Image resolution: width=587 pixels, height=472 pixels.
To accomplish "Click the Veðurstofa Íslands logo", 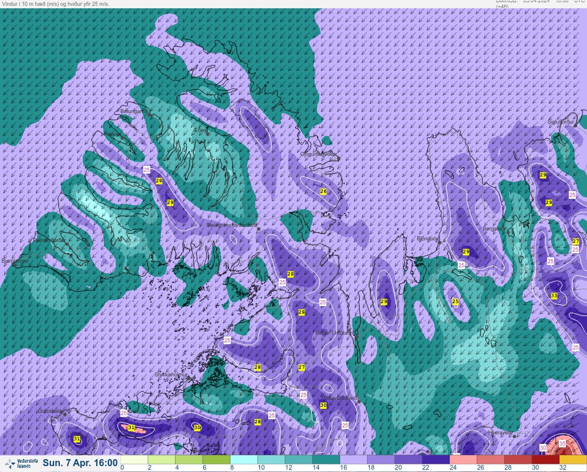I will pyautogui.click(x=21, y=463).
